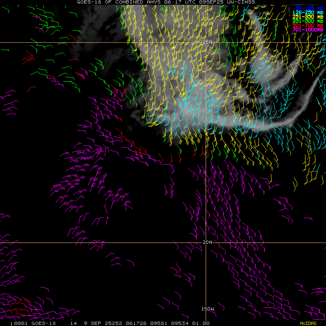Screen dimensions: 326x326
Task: Choose the 351-500 mb green legend entry
Action: [x=309, y=21]
